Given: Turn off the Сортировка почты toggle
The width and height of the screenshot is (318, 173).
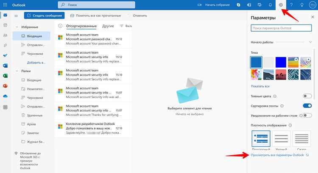Looking at the screenshot, I should [307, 106].
